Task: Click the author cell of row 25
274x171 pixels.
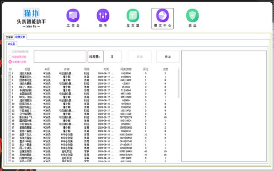Action: pyautogui.click(x=67, y=155)
